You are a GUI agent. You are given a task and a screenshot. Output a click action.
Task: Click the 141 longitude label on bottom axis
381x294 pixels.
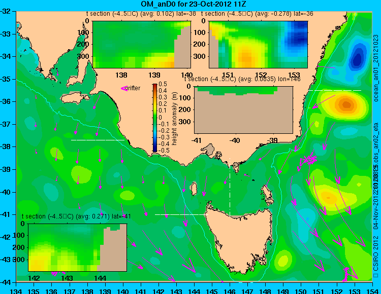[141, 291]
